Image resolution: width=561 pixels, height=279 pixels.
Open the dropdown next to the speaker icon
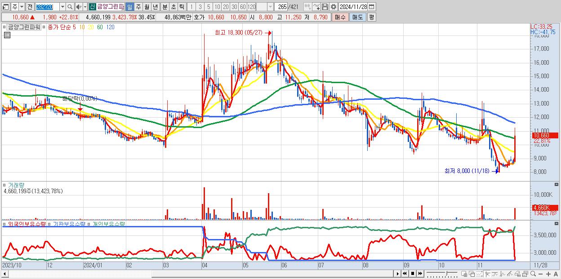coord(85,7)
